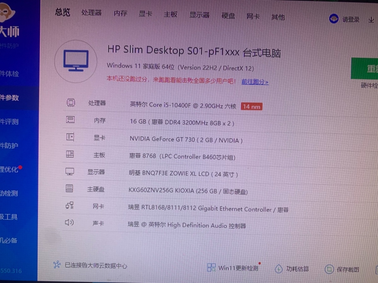Select the 件参数 sidebar item
Viewport: 378px width, 283px height.
click(x=9, y=98)
